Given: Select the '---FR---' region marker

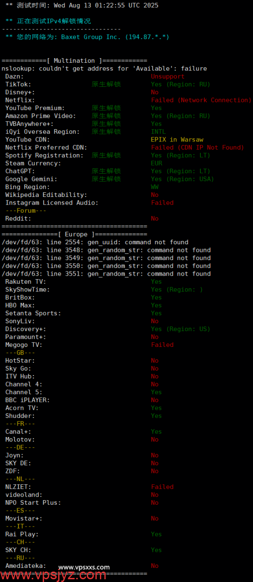Looking at the screenshot, I should [20, 424].
